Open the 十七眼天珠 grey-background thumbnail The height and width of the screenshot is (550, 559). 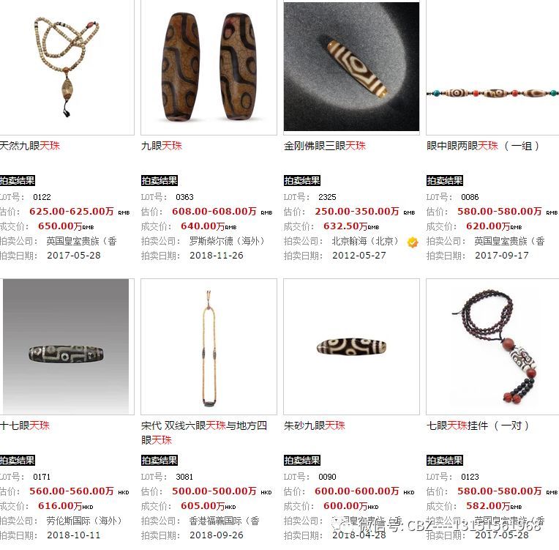click(x=66, y=346)
